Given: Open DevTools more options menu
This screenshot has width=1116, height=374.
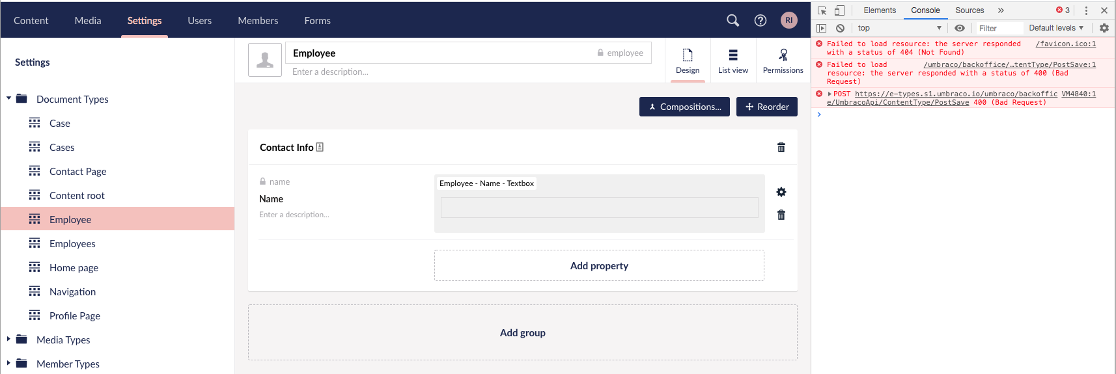Looking at the screenshot, I should pyautogui.click(x=1086, y=10).
